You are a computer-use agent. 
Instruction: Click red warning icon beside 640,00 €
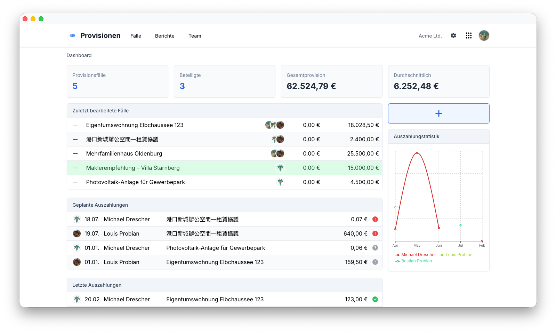375,233
